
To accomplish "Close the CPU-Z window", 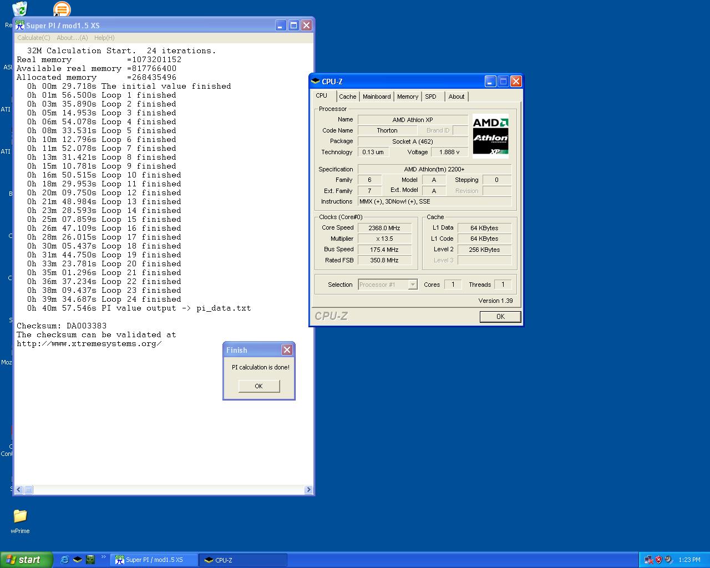I will click(516, 82).
